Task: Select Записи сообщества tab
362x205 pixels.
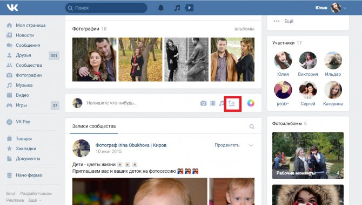Action: click(94, 126)
